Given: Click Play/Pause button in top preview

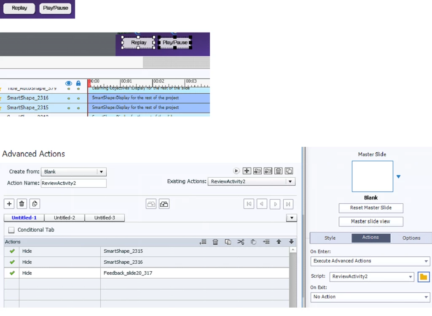Looking at the screenshot, I should pyautogui.click(x=55, y=8).
